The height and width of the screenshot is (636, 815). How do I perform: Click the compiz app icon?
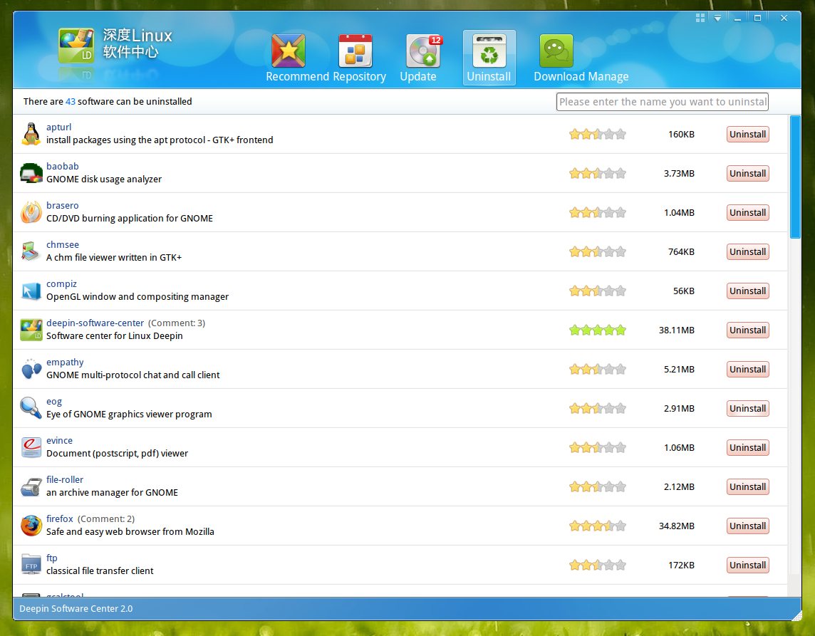coord(31,291)
